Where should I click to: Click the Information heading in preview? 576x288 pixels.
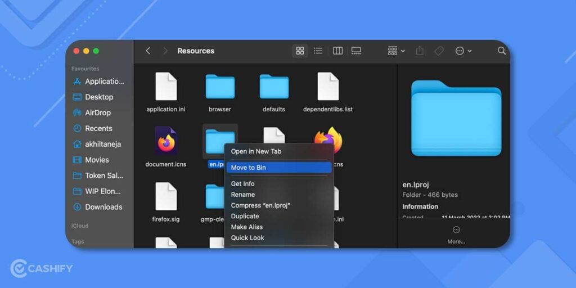(x=420, y=206)
